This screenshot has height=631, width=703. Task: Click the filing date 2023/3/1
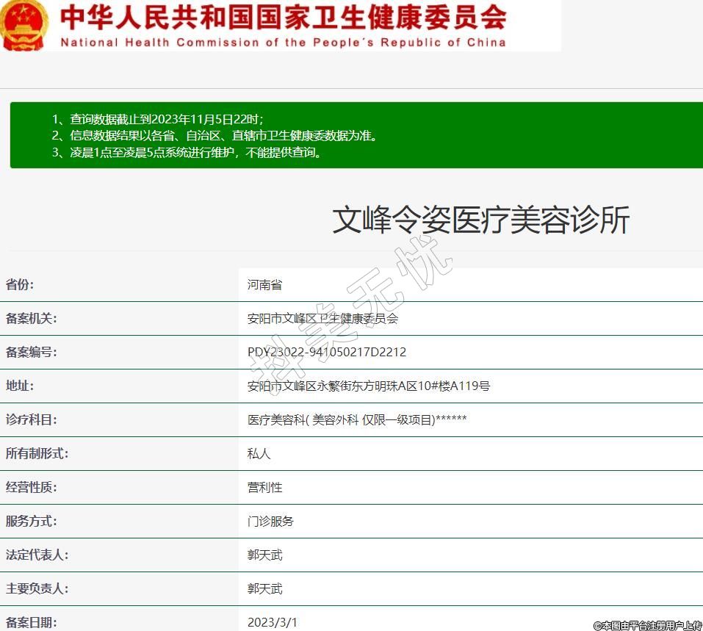pos(273,622)
